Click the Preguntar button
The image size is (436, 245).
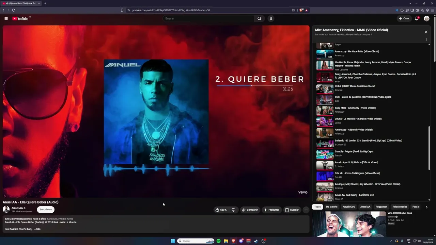click(271, 210)
